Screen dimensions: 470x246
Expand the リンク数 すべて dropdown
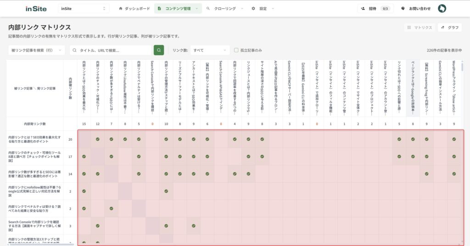210,50
